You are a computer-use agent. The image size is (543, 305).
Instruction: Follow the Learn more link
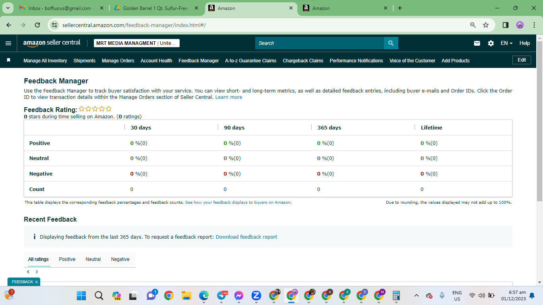point(229,97)
